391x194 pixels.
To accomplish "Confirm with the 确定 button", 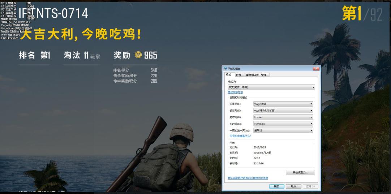I will 276,186.
